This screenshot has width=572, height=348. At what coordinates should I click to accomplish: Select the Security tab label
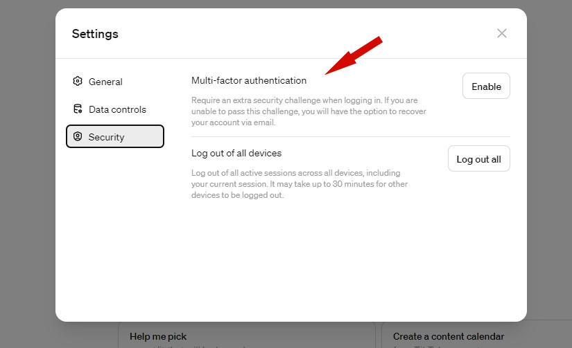106,137
